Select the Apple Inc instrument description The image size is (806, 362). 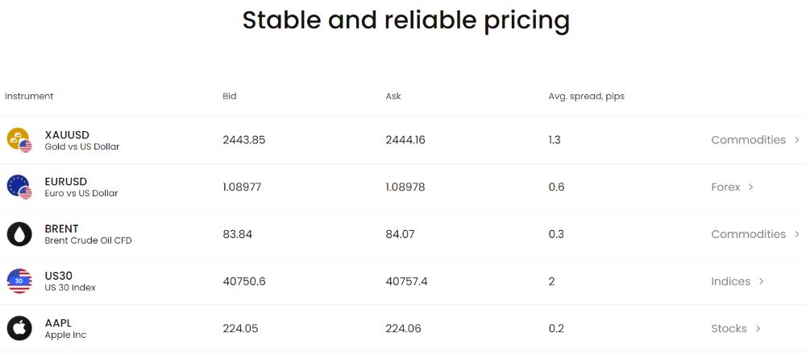click(x=65, y=335)
